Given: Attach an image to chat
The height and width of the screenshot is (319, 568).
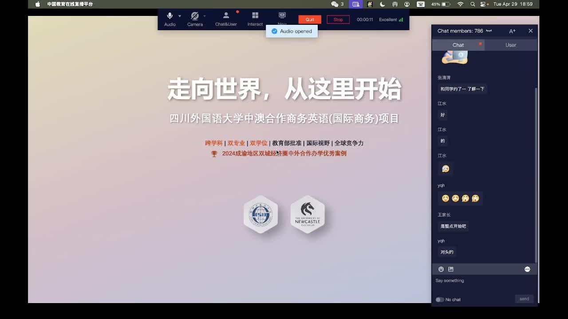Looking at the screenshot, I should click(451, 269).
